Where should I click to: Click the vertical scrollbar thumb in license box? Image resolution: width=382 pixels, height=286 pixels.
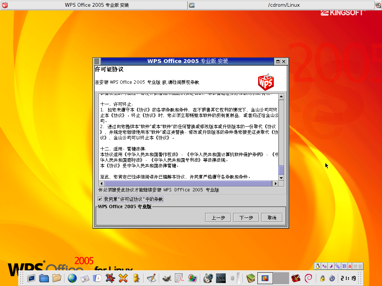point(281,170)
